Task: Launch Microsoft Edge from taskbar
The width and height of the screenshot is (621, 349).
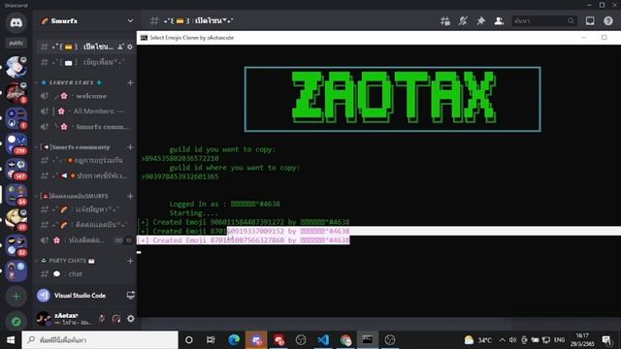Action: click(234, 340)
